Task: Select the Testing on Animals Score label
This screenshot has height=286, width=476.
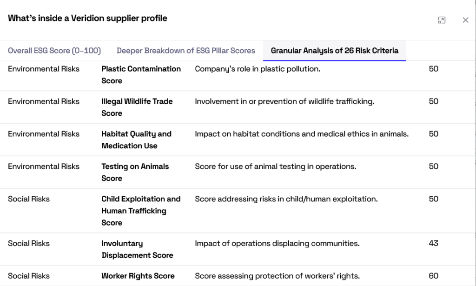Action: click(x=135, y=172)
